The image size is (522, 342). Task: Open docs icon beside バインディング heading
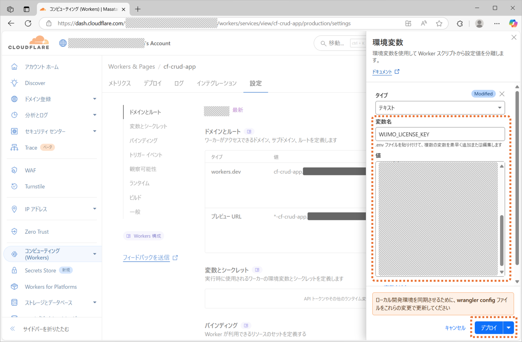coord(246,325)
